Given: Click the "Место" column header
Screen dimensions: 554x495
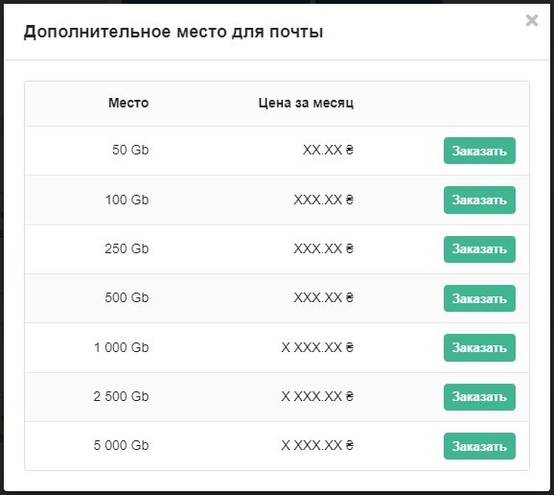Looking at the screenshot, I should [x=128, y=103].
